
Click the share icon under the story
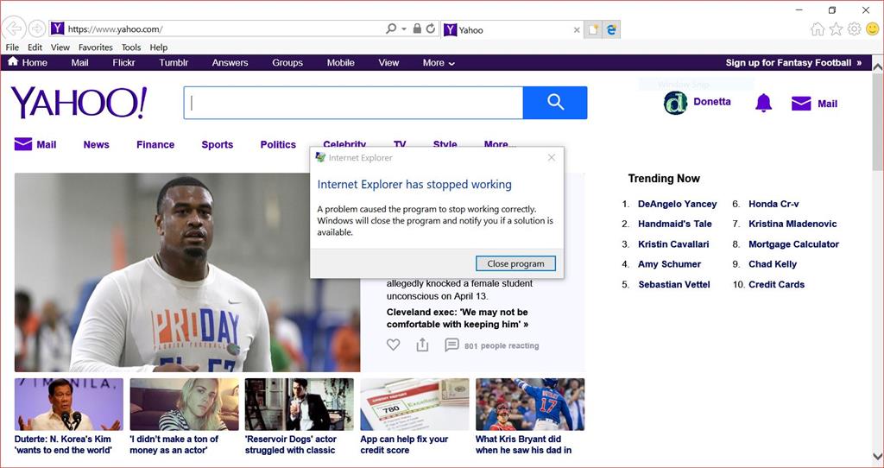(422, 345)
